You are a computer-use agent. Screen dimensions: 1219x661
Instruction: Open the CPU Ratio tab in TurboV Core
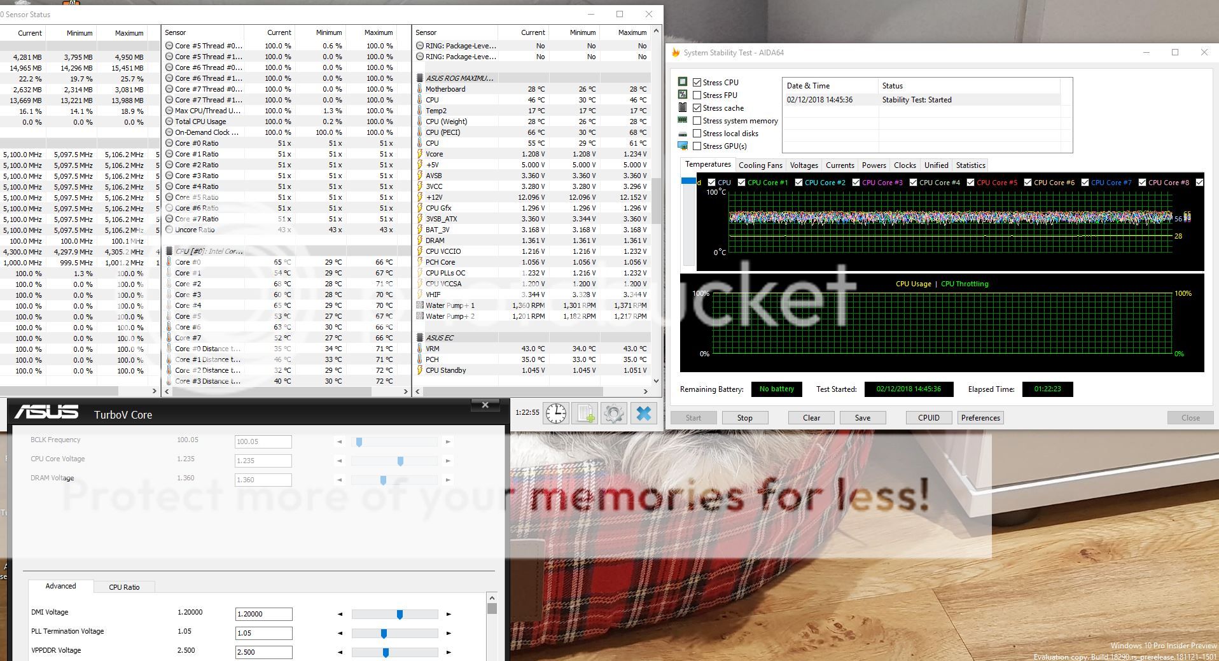click(124, 587)
